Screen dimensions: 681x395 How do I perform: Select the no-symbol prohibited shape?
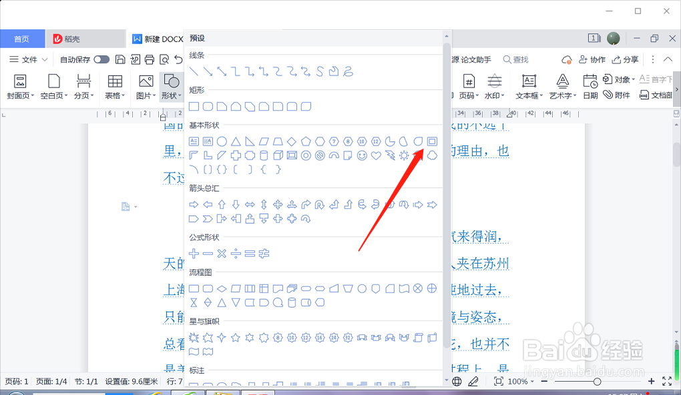click(x=320, y=155)
